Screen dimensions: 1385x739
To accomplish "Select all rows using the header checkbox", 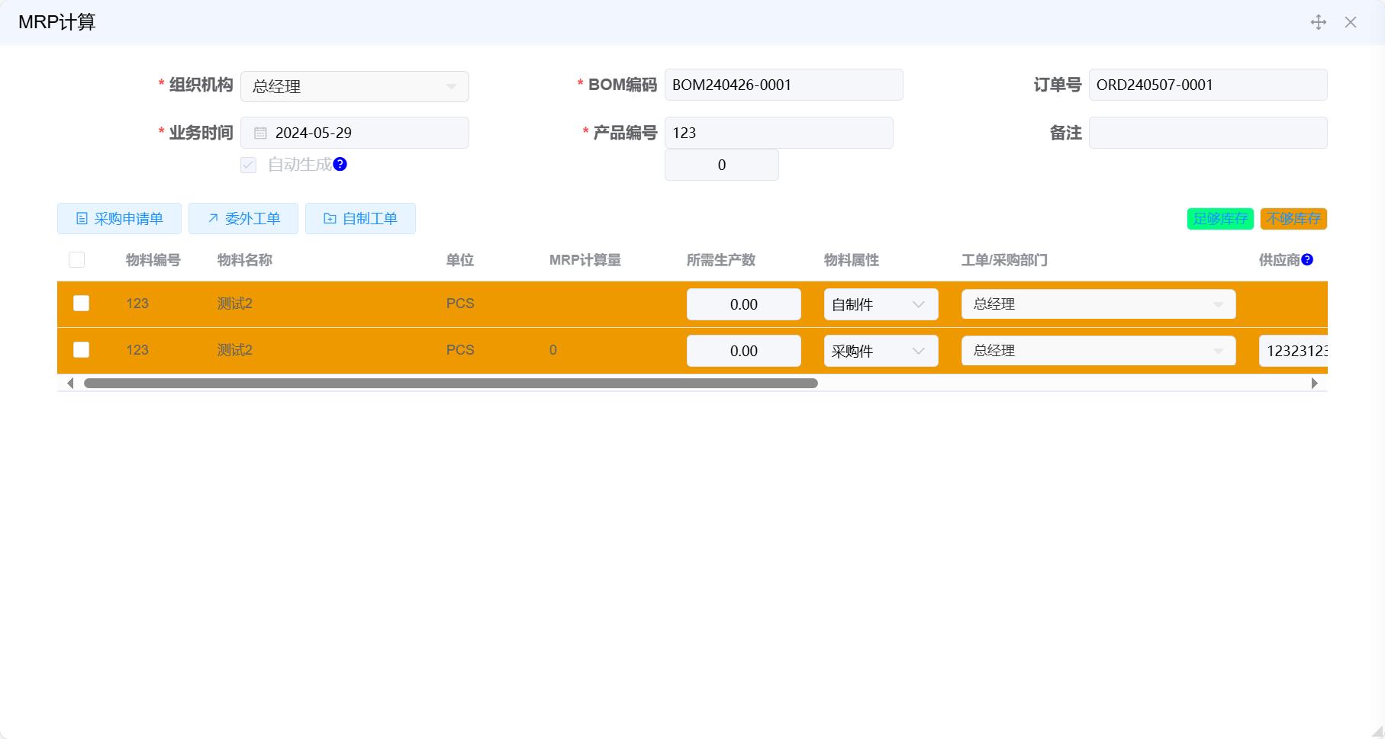I will tap(76, 260).
